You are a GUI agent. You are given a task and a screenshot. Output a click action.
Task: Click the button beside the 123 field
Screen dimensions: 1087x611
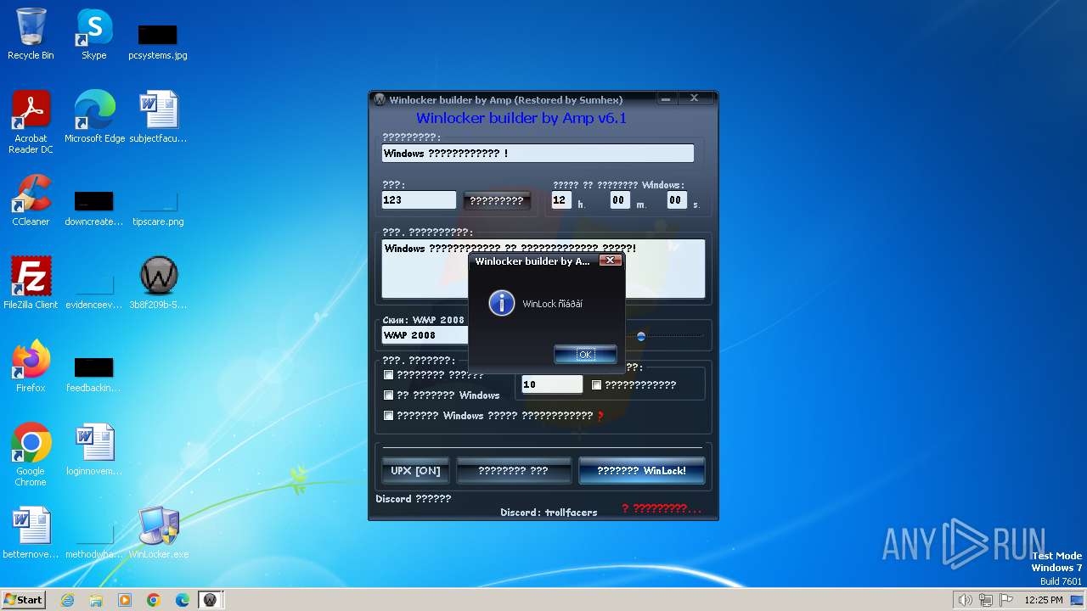pyautogui.click(x=497, y=201)
